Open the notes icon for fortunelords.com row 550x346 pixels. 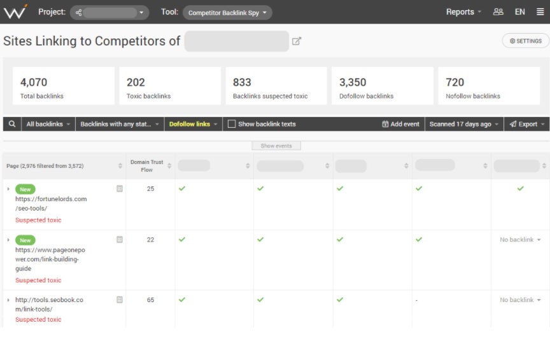click(x=119, y=189)
